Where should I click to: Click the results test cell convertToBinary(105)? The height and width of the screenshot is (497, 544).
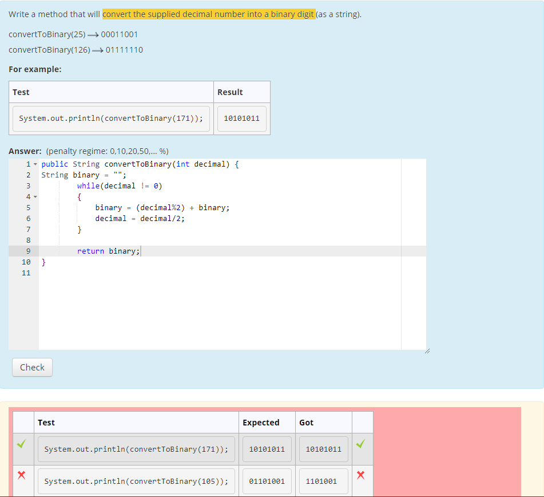[136, 482]
